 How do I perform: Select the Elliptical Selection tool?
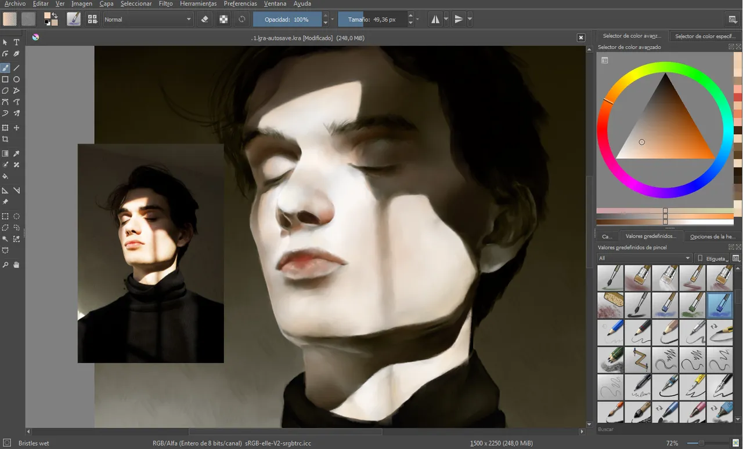[16, 216]
